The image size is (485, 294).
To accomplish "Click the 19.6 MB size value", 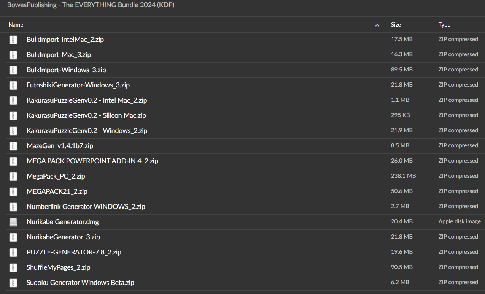I will coord(402,252).
